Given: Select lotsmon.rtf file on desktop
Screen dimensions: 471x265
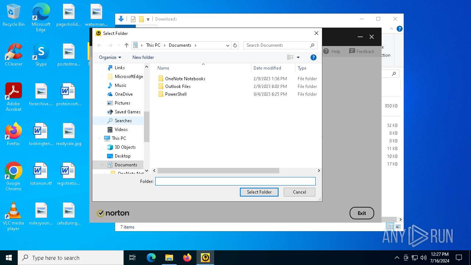Looking at the screenshot, I should click(x=41, y=174).
